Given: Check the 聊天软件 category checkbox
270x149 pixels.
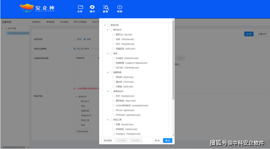Looking at the screenshot, I should tap(111, 30).
